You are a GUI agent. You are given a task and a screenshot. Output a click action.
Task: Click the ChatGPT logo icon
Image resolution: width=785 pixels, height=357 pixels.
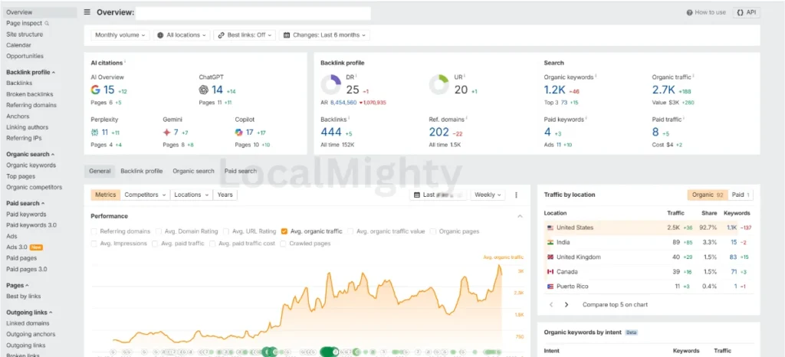click(x=205, y=90)
